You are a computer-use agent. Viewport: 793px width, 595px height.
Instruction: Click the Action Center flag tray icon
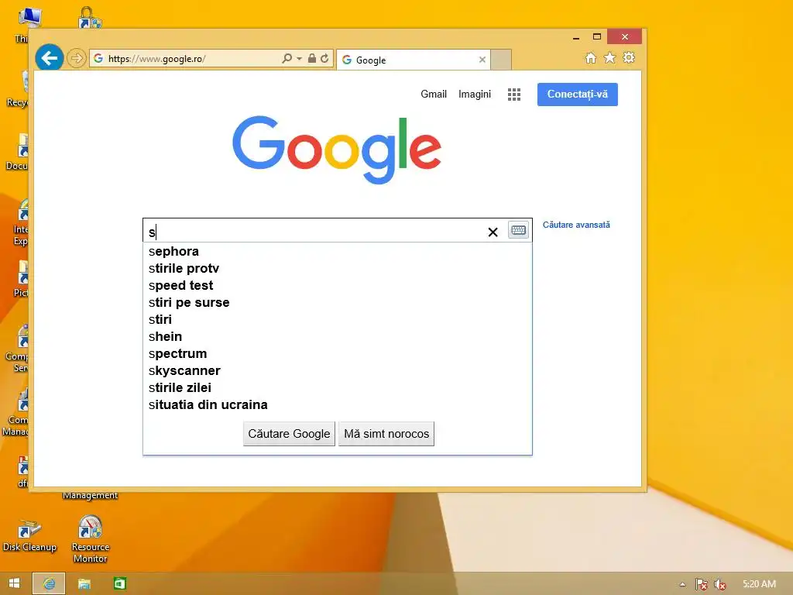coord(702,584)
